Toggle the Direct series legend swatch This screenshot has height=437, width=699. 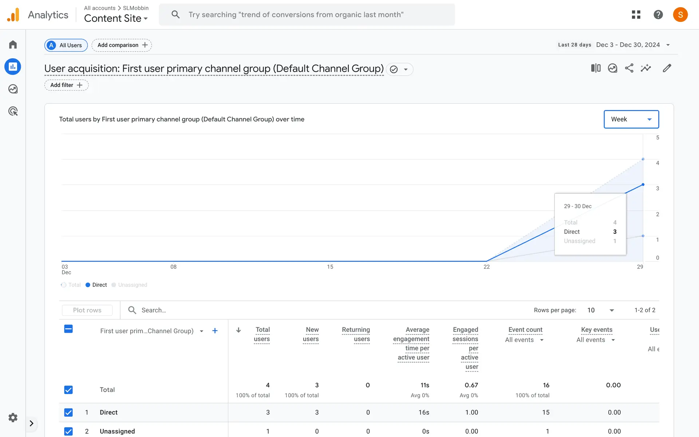point(88,285)
